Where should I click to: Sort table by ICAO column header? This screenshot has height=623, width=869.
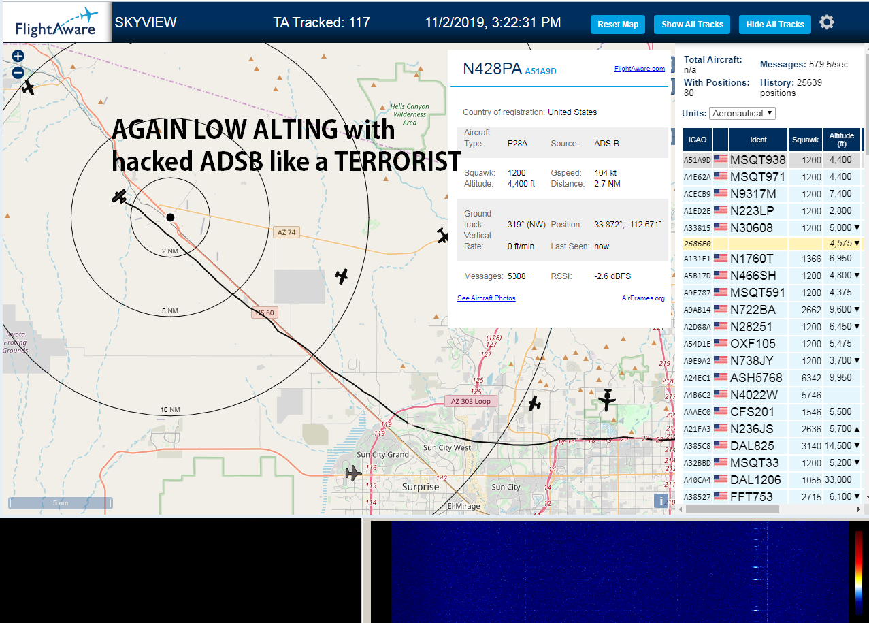click(x=698, y=140)
